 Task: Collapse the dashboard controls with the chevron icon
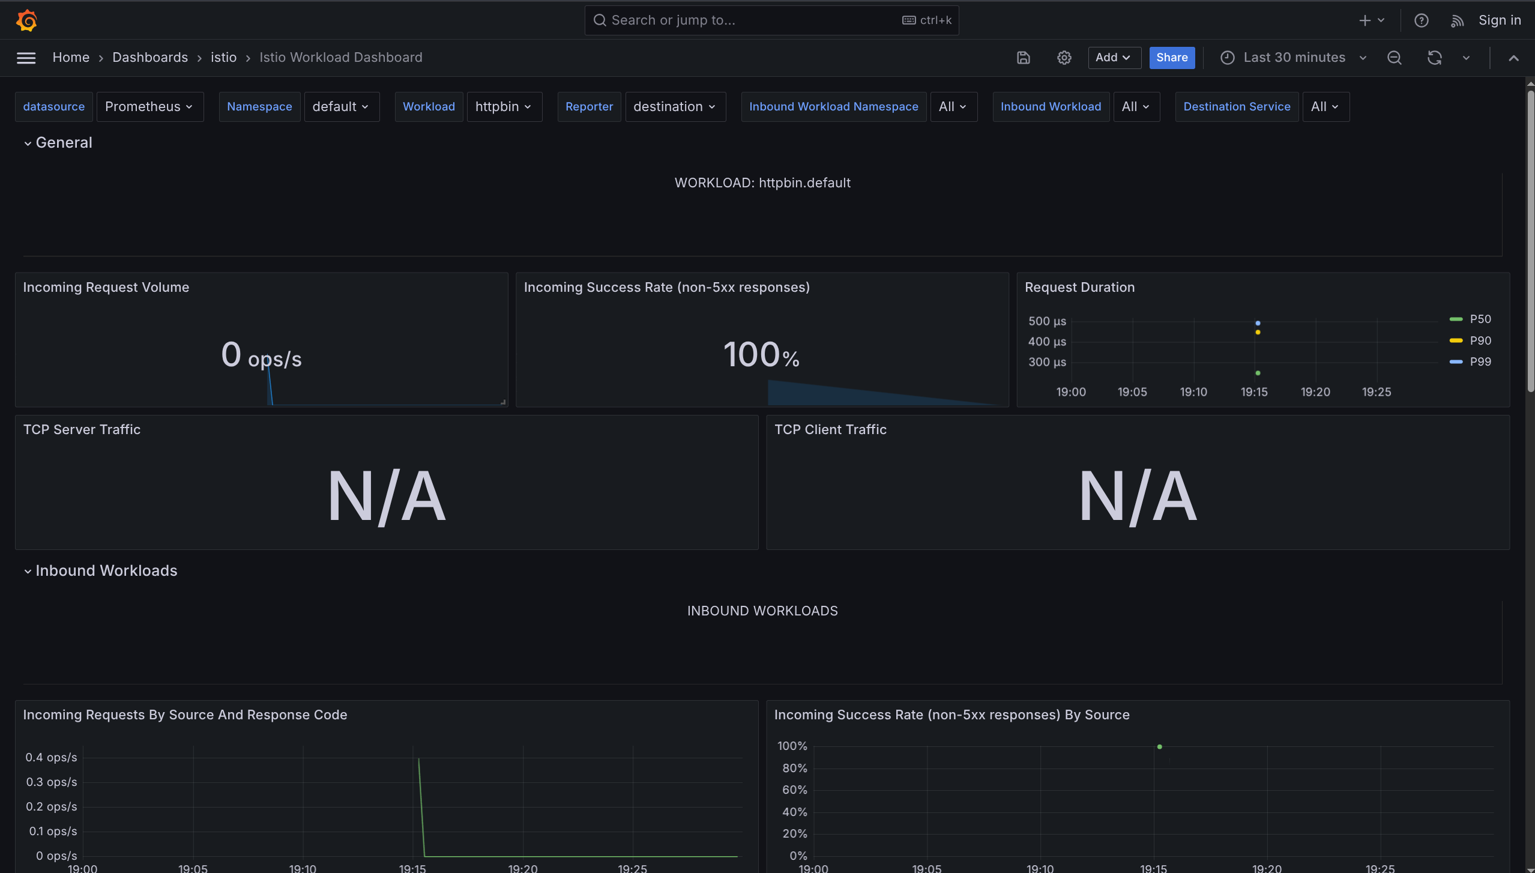click(x=1513, y=58)
